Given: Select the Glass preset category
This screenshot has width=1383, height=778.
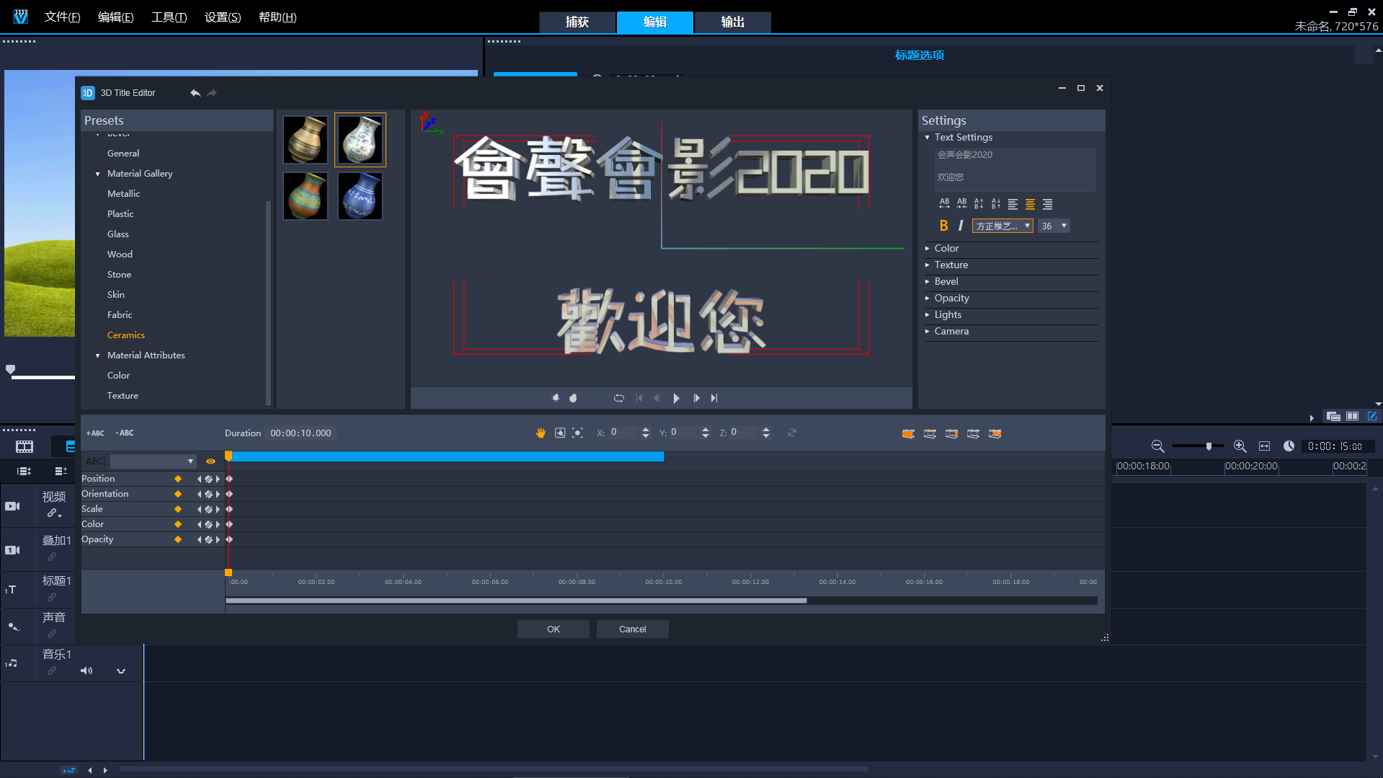Looking at the screenshot, I should pos(118,234).
